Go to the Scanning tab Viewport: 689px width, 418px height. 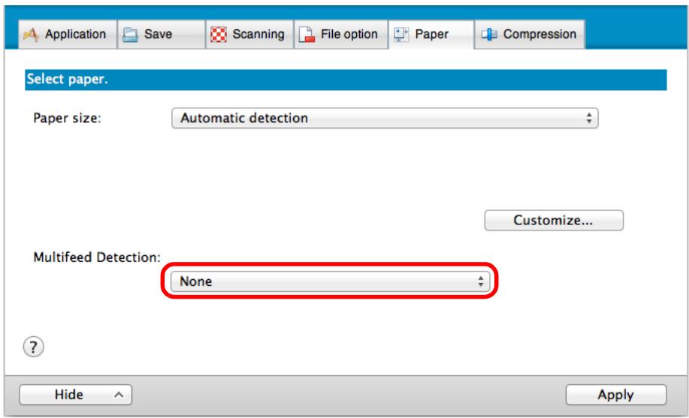[x=249, y=35]
